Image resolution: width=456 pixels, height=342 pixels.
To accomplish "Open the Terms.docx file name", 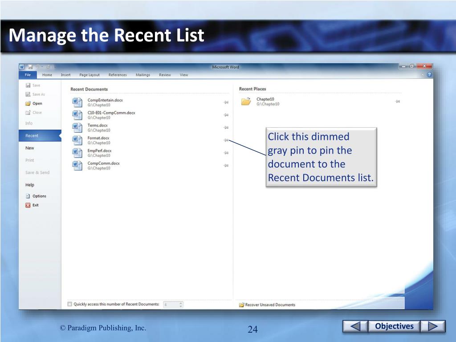I will (98, 125).
